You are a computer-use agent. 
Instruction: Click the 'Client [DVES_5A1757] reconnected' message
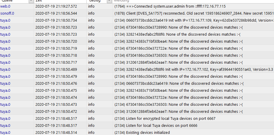[x=194, y=13]
